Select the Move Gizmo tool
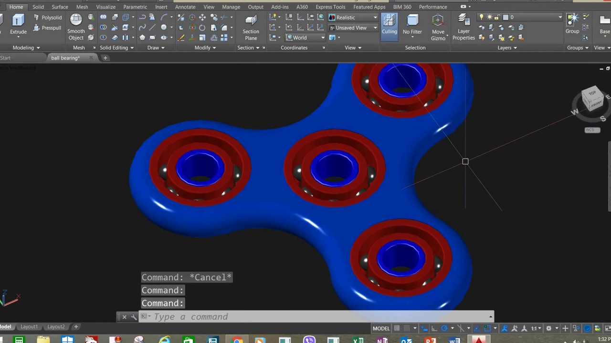The height and width of the screenshot is (343, 611). click(438, 27)
